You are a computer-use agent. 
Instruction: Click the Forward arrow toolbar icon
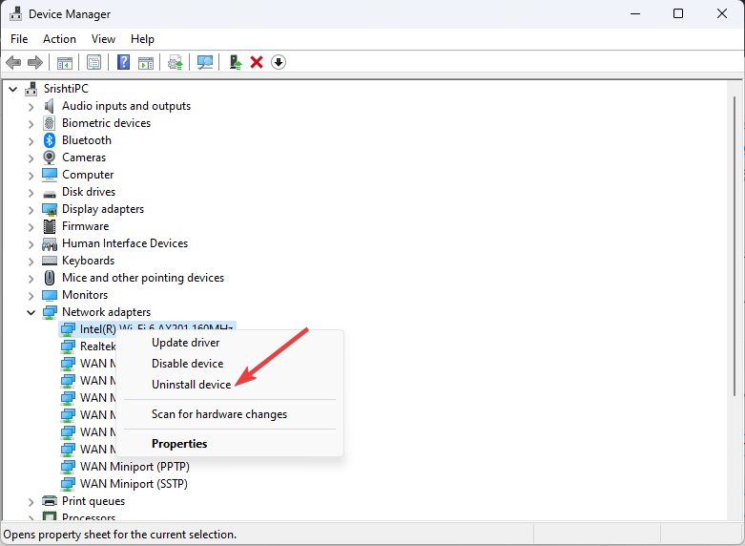(x=35, y=62)
